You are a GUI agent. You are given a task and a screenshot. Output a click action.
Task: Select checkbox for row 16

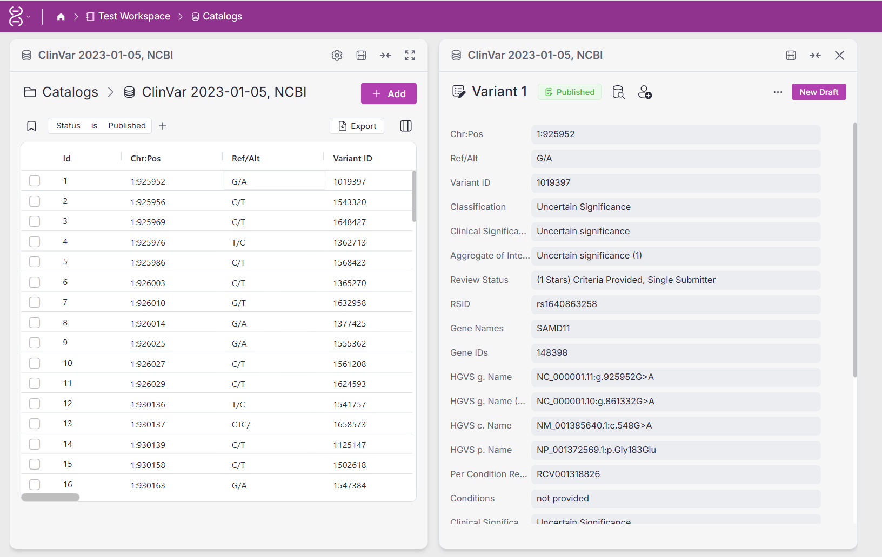click(35, 485)
